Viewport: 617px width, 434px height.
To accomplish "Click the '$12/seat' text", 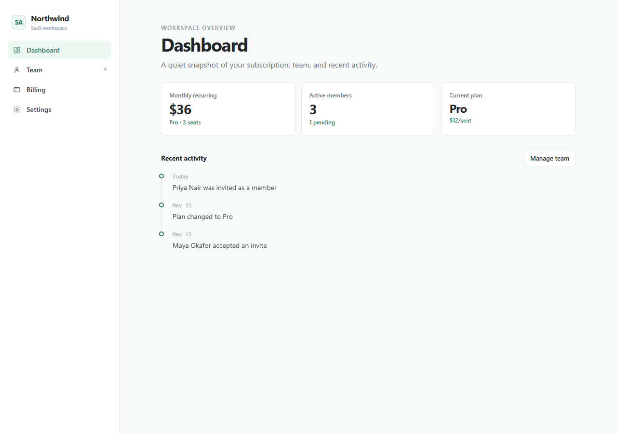I will [460, 121].
